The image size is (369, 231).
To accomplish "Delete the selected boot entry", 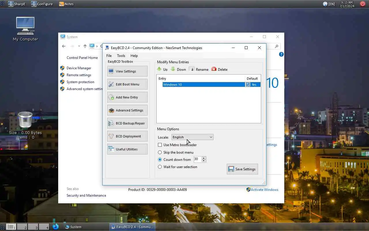I will click(219, 69).
